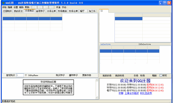Viewport: 173px width, 103px height.
Task: Open the 设置 menu
Action: pos(16,7)
